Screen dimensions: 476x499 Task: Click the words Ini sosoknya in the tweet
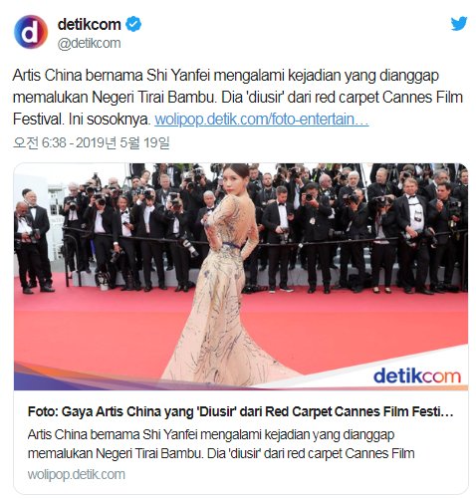point(110,120)
